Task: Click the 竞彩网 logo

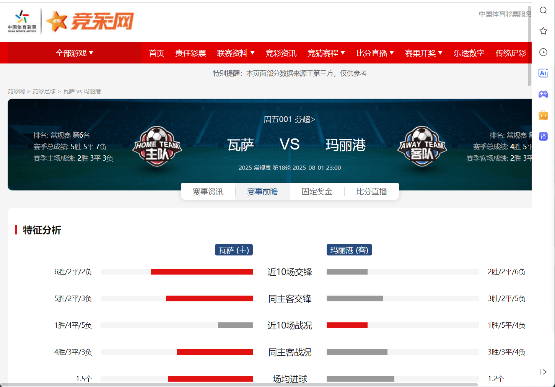Action: click(90, 21)
